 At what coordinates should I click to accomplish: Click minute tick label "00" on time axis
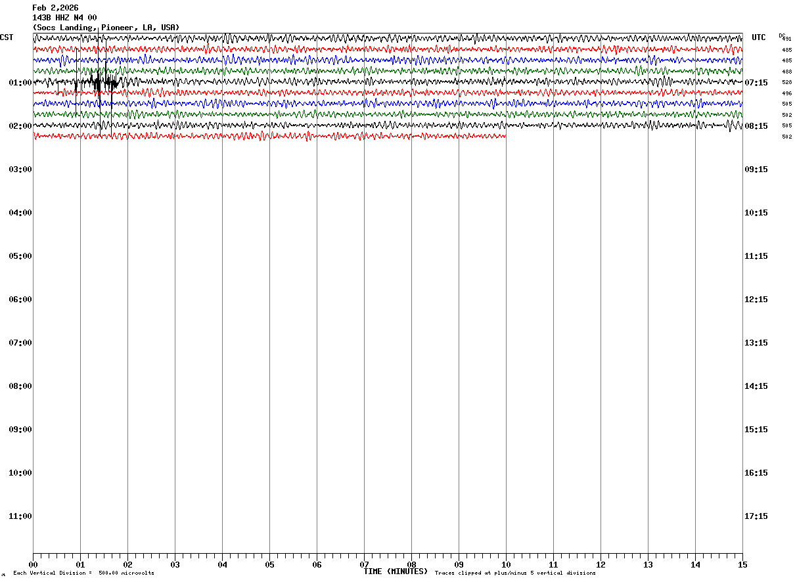tap(33, 565)
